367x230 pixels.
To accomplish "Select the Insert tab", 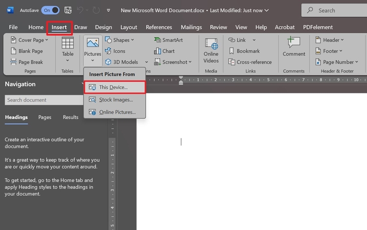I will coord(59,27).
